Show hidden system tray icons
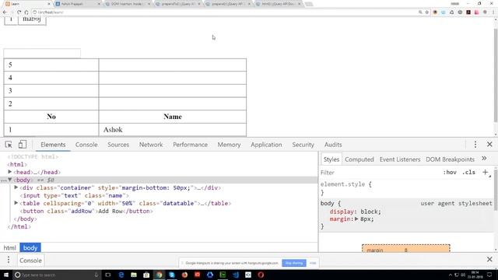 (450, 275)
